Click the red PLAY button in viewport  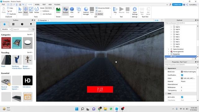(x=100, y=90)
